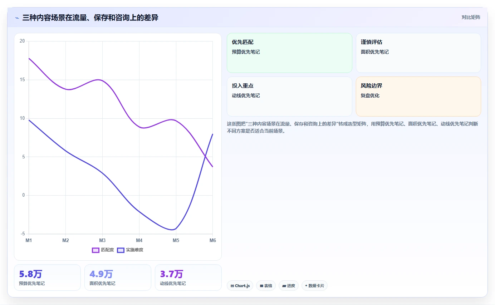Open the 优先匹配 card

pos(289,53)
